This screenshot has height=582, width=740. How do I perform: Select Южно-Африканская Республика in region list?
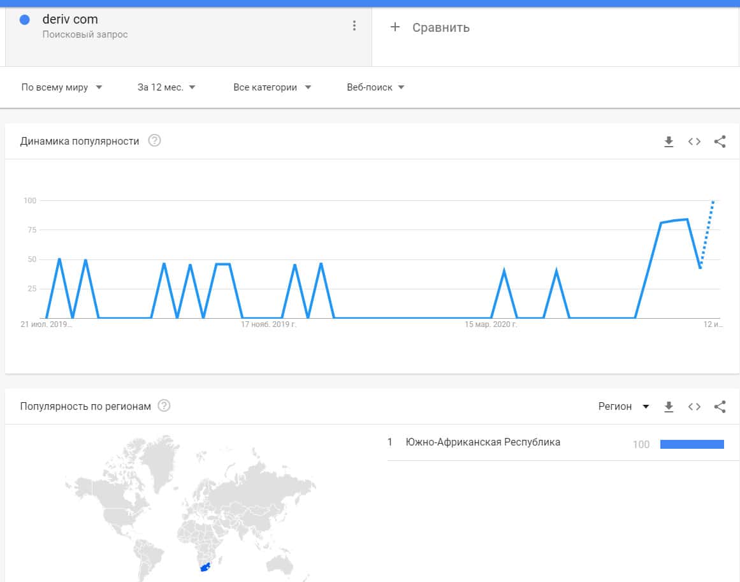click(x=482, y=442)
